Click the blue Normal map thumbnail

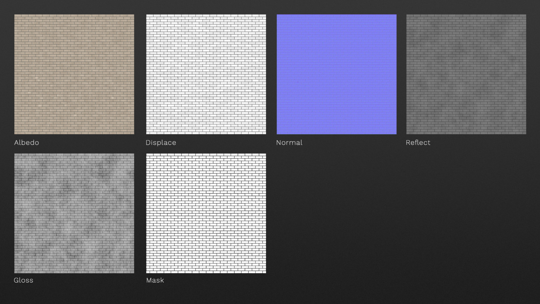click(337, 74)
